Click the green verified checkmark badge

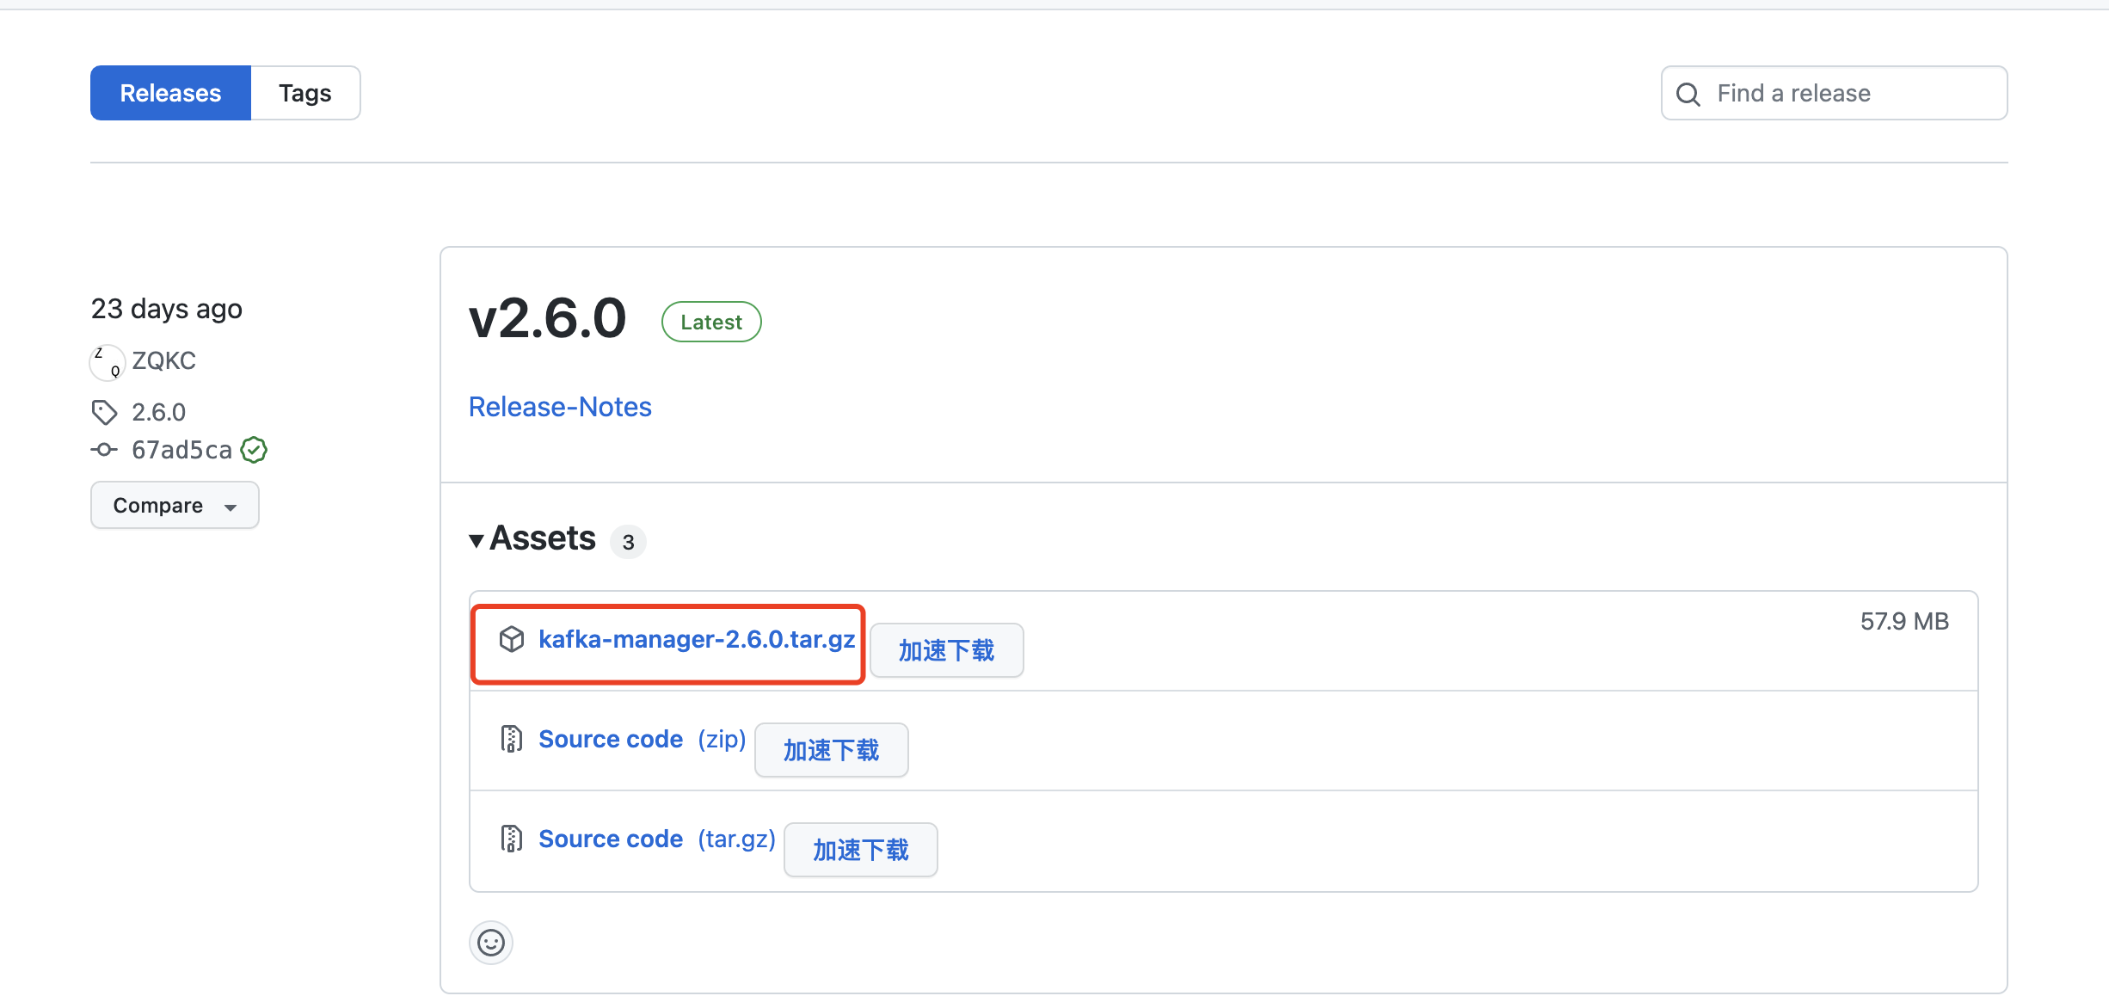pyautogui.click(x=254, y=450)
